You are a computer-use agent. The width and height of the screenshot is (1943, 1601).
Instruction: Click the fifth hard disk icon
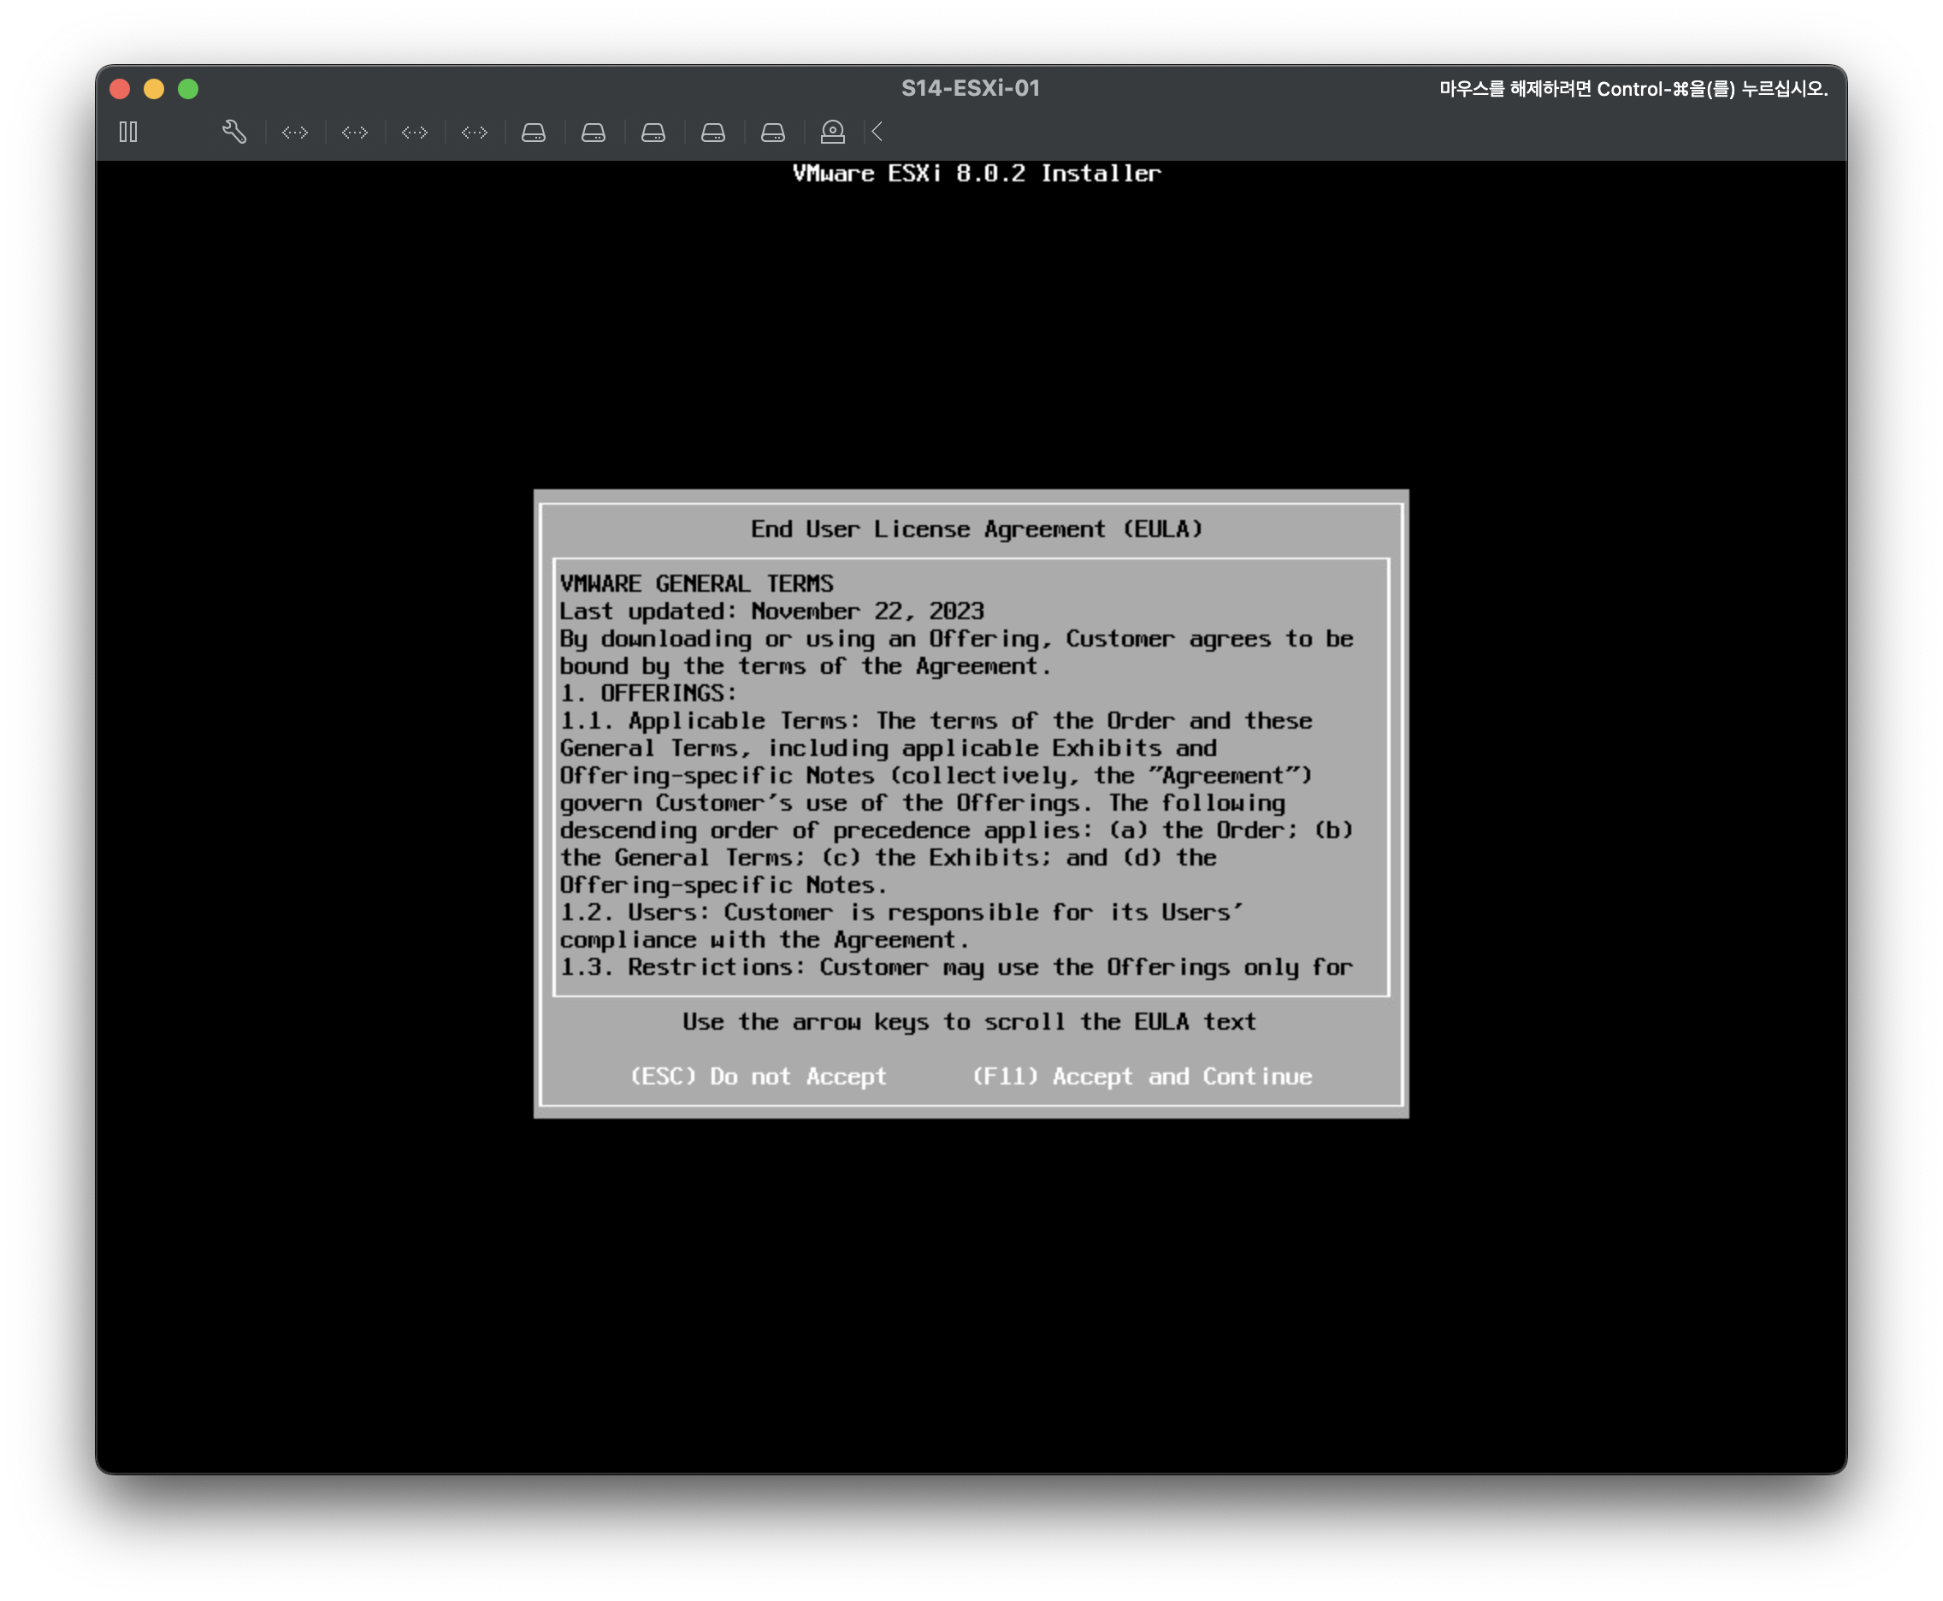[774, 133]
